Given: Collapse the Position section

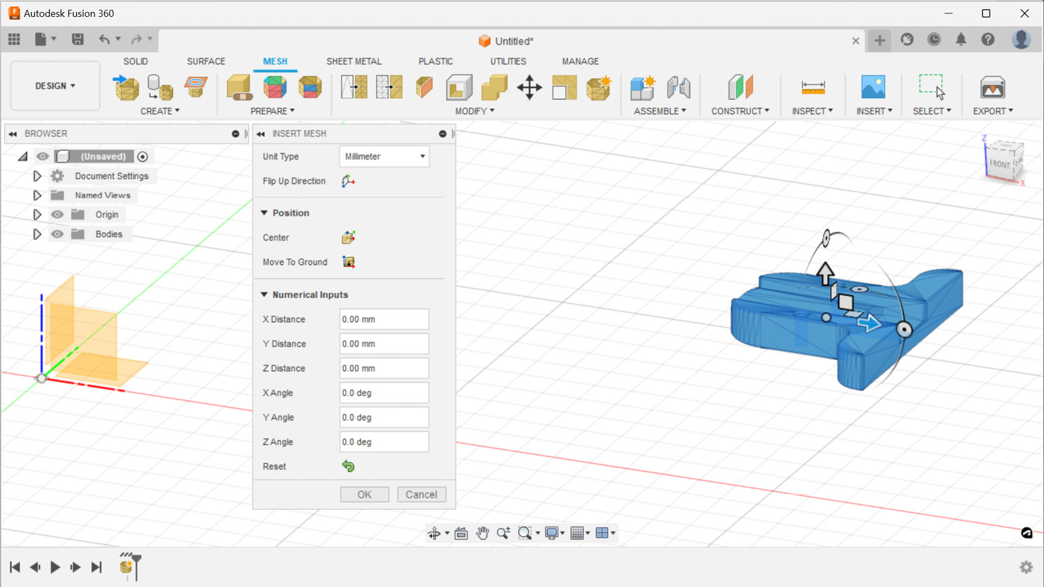Looking at the screenshot, I should [x=264, y=213].
